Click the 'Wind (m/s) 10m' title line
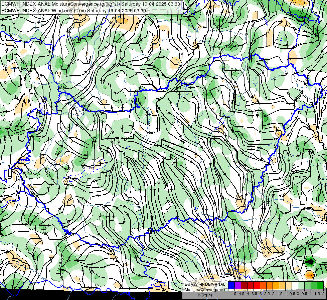This screenshot has height=300, width=327. (73, 11)
